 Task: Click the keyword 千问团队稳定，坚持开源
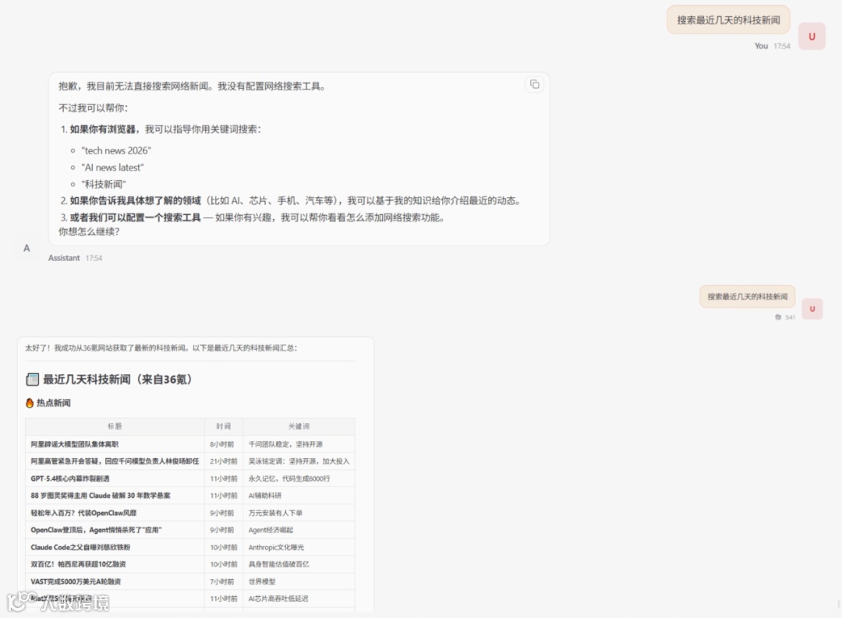[285, 444]
